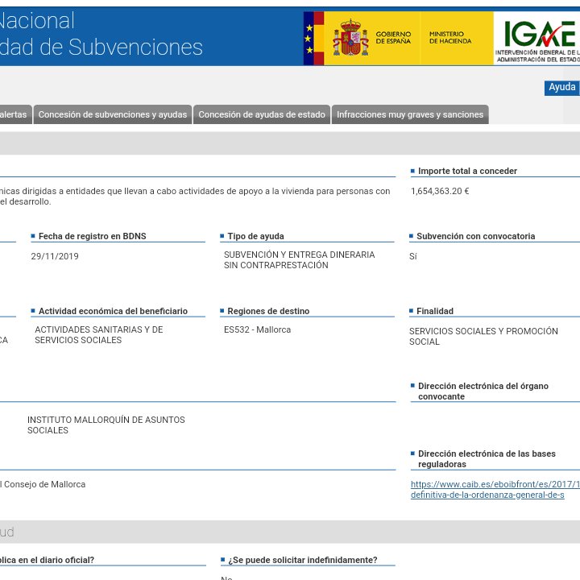Open the caib.es bases reguladoras link
This screenshot has width=580, height=580.
[x=495, y=490]
